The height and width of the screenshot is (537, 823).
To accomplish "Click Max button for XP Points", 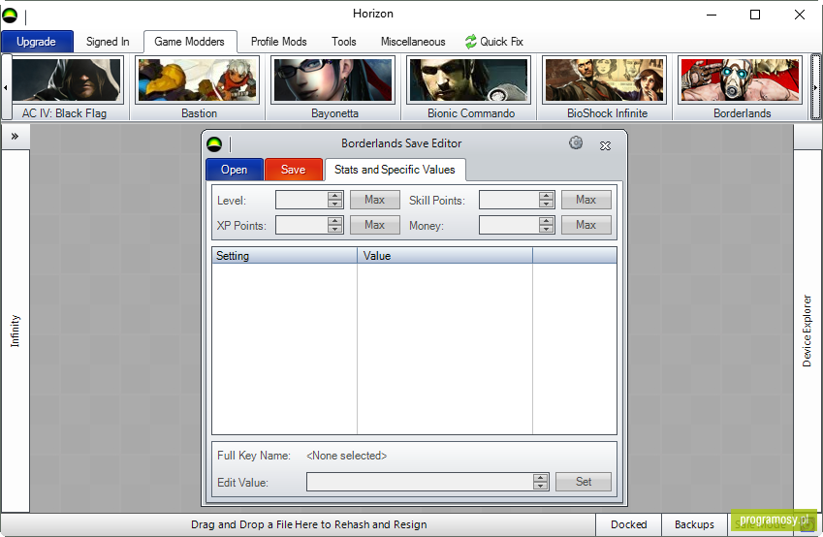I will coord(375,225).
